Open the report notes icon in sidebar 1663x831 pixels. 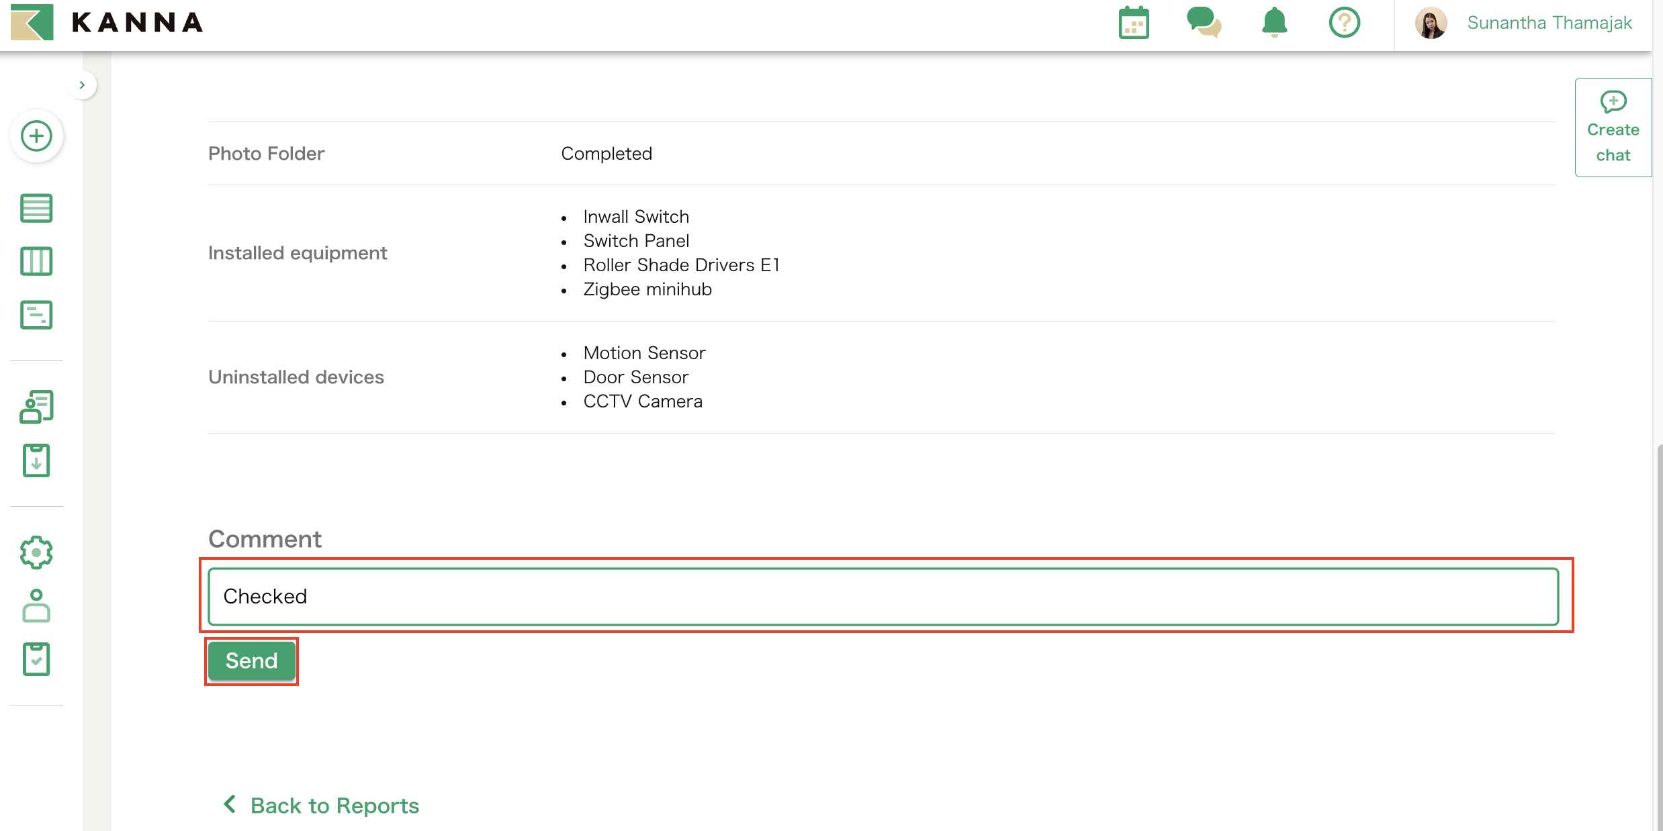point(36,314)
